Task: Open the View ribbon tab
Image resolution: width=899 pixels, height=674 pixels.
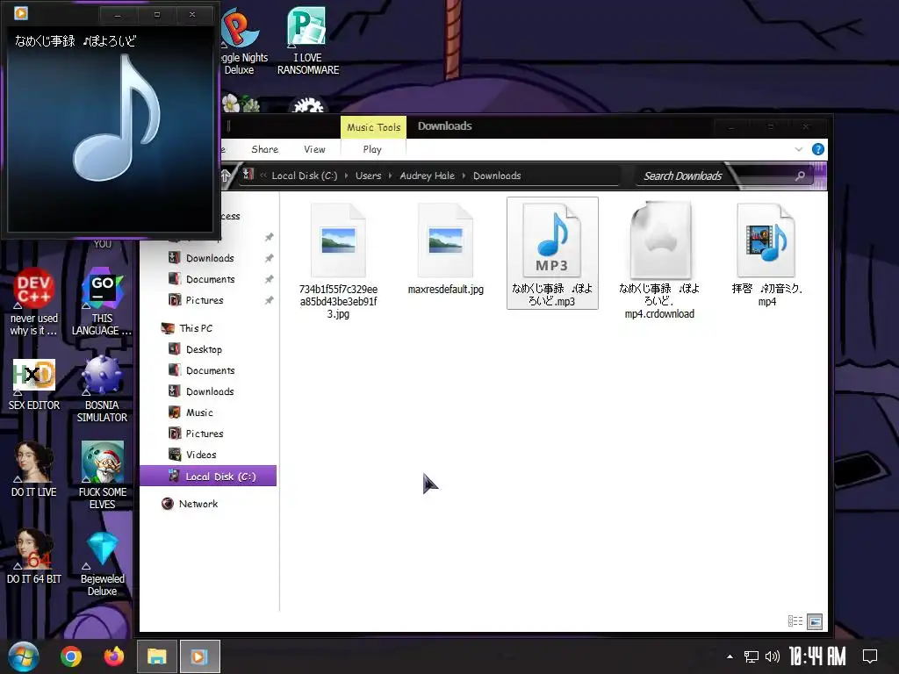Action: pyautogui.click(x=314, y=149)
